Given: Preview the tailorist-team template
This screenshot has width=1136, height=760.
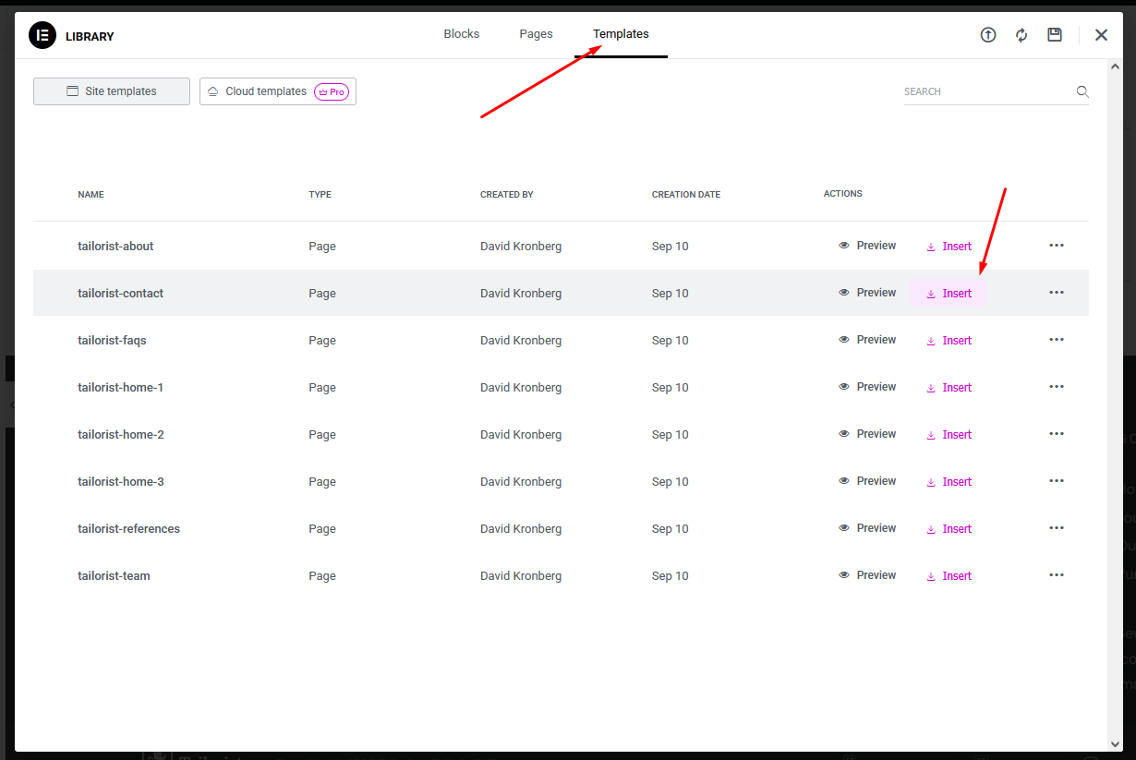Looking at the screenshot, I should pyautogui.click(x=867, y=575).
